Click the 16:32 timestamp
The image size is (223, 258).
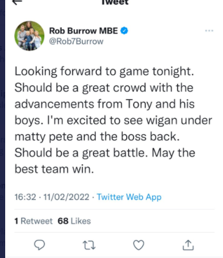[x=25, y=197]
